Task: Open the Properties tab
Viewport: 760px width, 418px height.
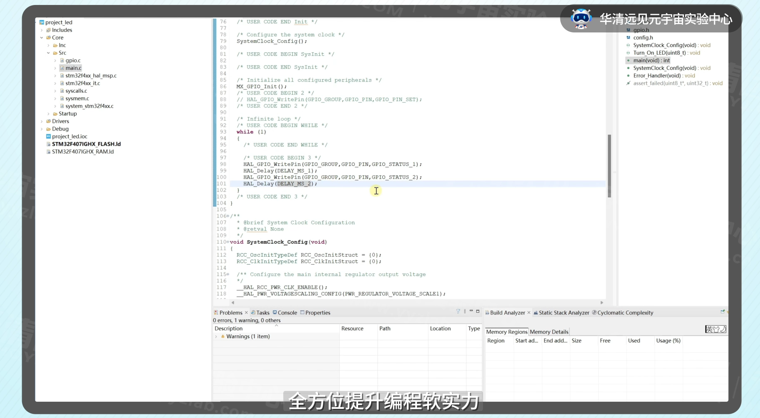Action: coord(315,313)
